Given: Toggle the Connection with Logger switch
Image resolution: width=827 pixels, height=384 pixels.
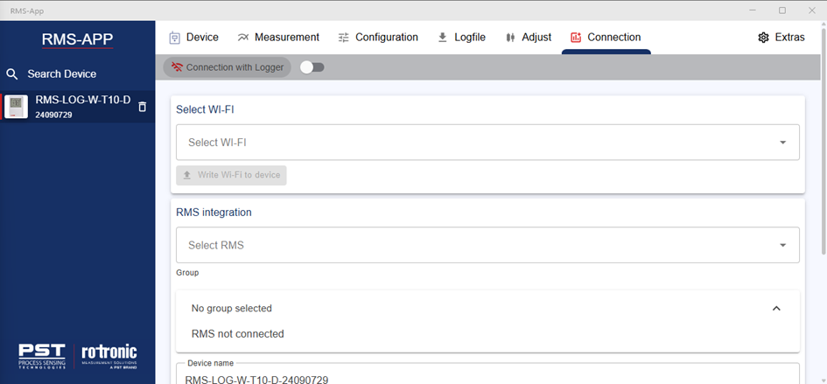Looking at the screenshot, I should point(312,67).
